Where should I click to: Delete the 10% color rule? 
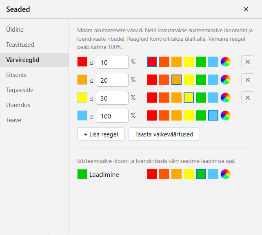[x=248, y=62]
